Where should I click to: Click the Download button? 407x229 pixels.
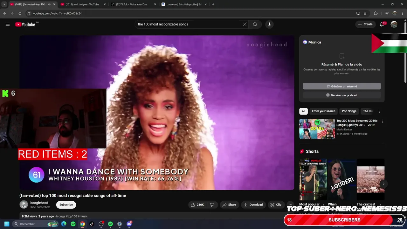pos(253,205)
